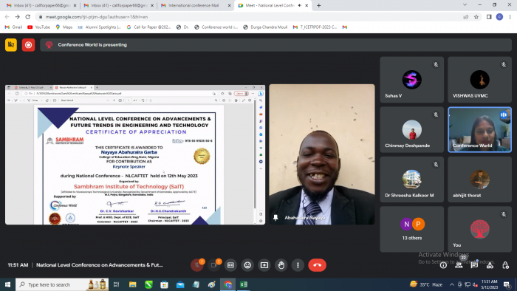Expand the 13 others participant tile

412,229
